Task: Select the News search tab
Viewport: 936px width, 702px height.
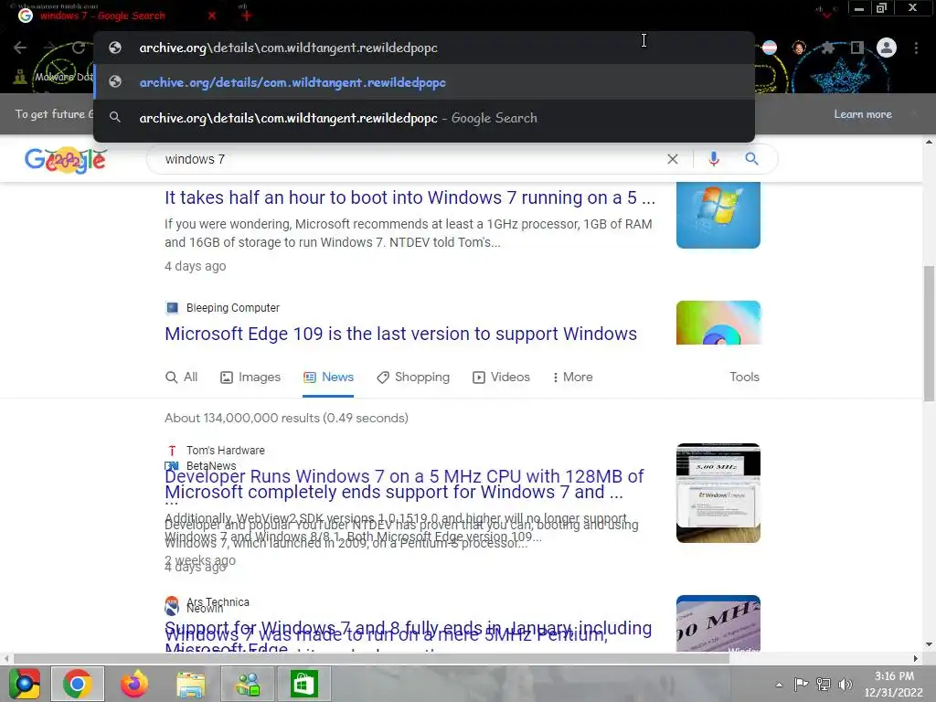Action: 328,378
